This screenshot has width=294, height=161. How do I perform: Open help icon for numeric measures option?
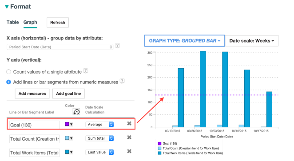click(x=122, y=81)
